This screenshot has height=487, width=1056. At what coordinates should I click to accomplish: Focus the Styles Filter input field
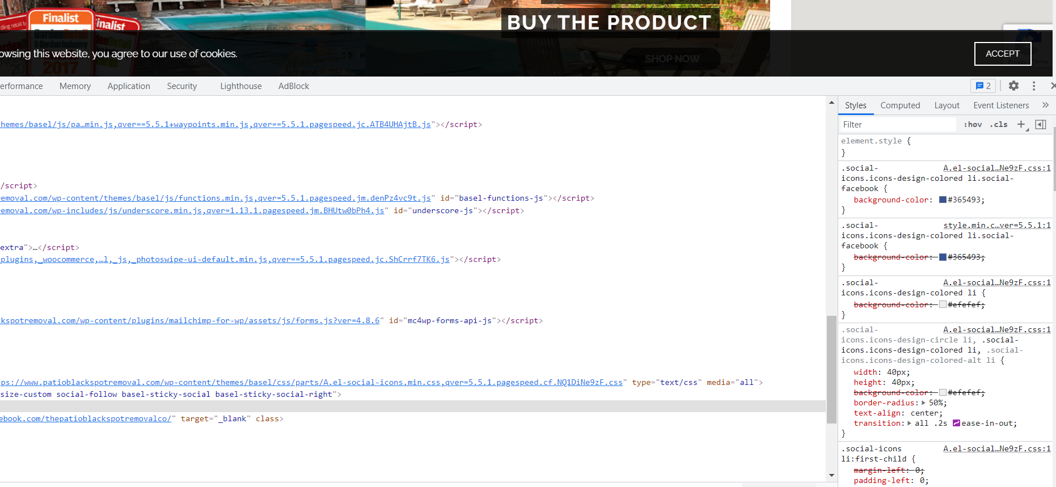coord(897,125)
